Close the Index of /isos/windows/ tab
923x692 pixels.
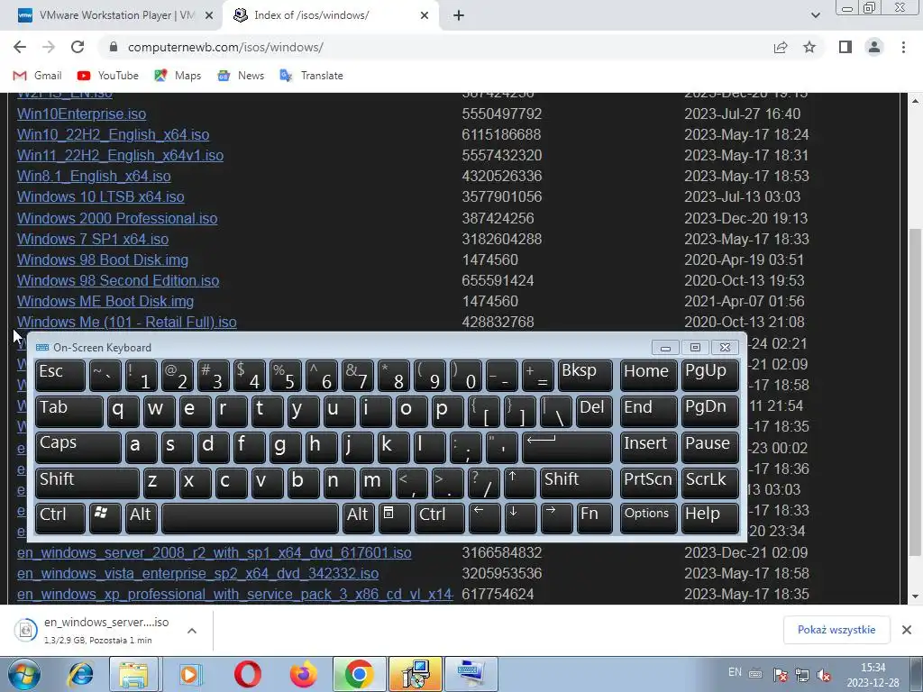425,15
